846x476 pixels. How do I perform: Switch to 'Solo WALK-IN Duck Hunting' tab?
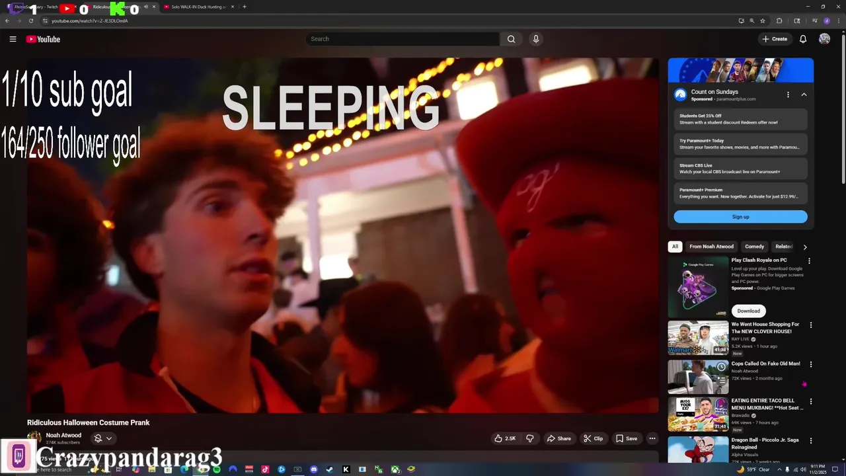[x=198, y=7]
